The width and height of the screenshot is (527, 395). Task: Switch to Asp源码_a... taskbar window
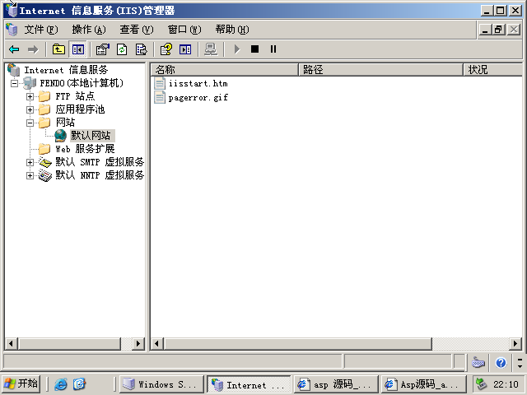pos(424,384)
